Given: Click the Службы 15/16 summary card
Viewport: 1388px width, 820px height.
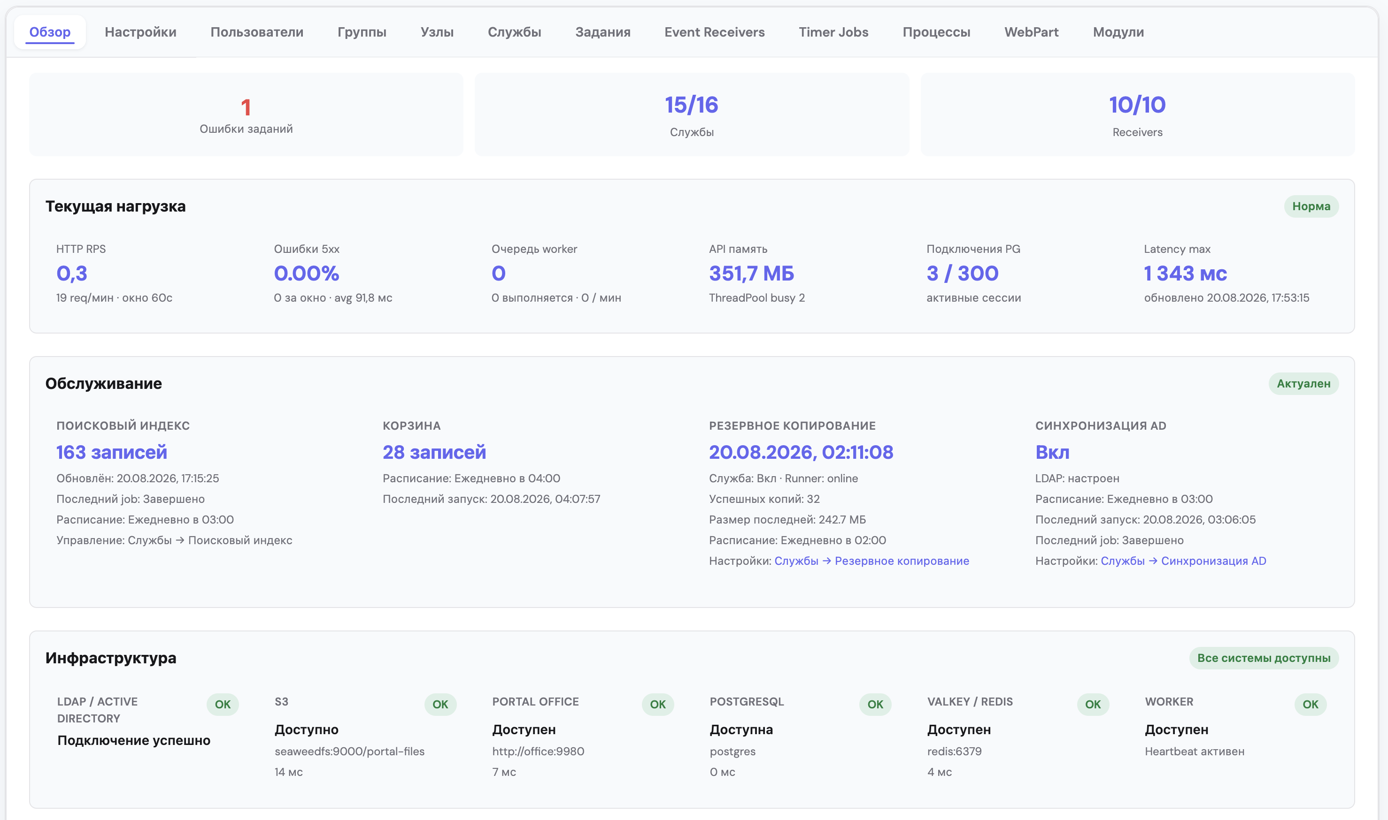Looking at the screenshot, I should pyautogui.click(x=692, y=114).
